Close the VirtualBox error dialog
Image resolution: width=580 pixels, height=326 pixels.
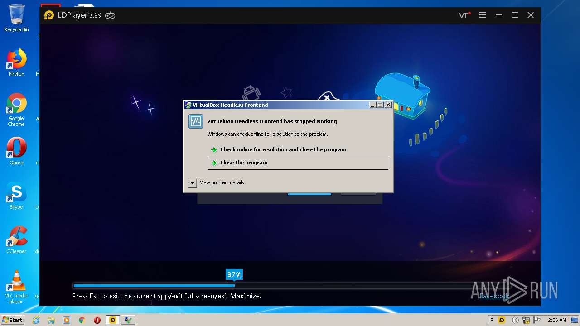pyautogui.click(x=388, y=105)
